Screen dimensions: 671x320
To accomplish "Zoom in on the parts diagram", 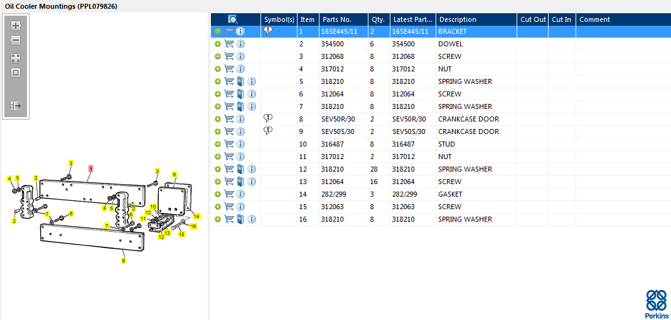I will click(x=16, y=26).
